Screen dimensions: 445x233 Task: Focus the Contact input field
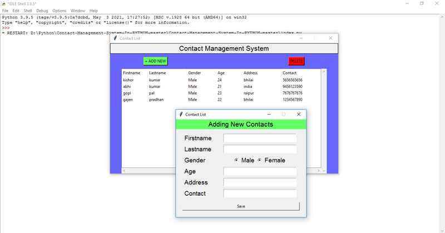tap(260, 194)
